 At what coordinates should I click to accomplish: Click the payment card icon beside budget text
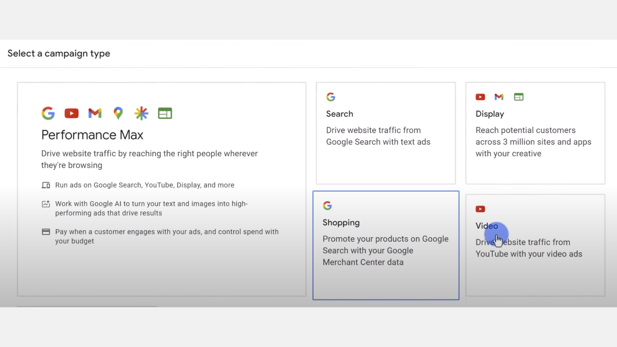(x=46, y=232)
